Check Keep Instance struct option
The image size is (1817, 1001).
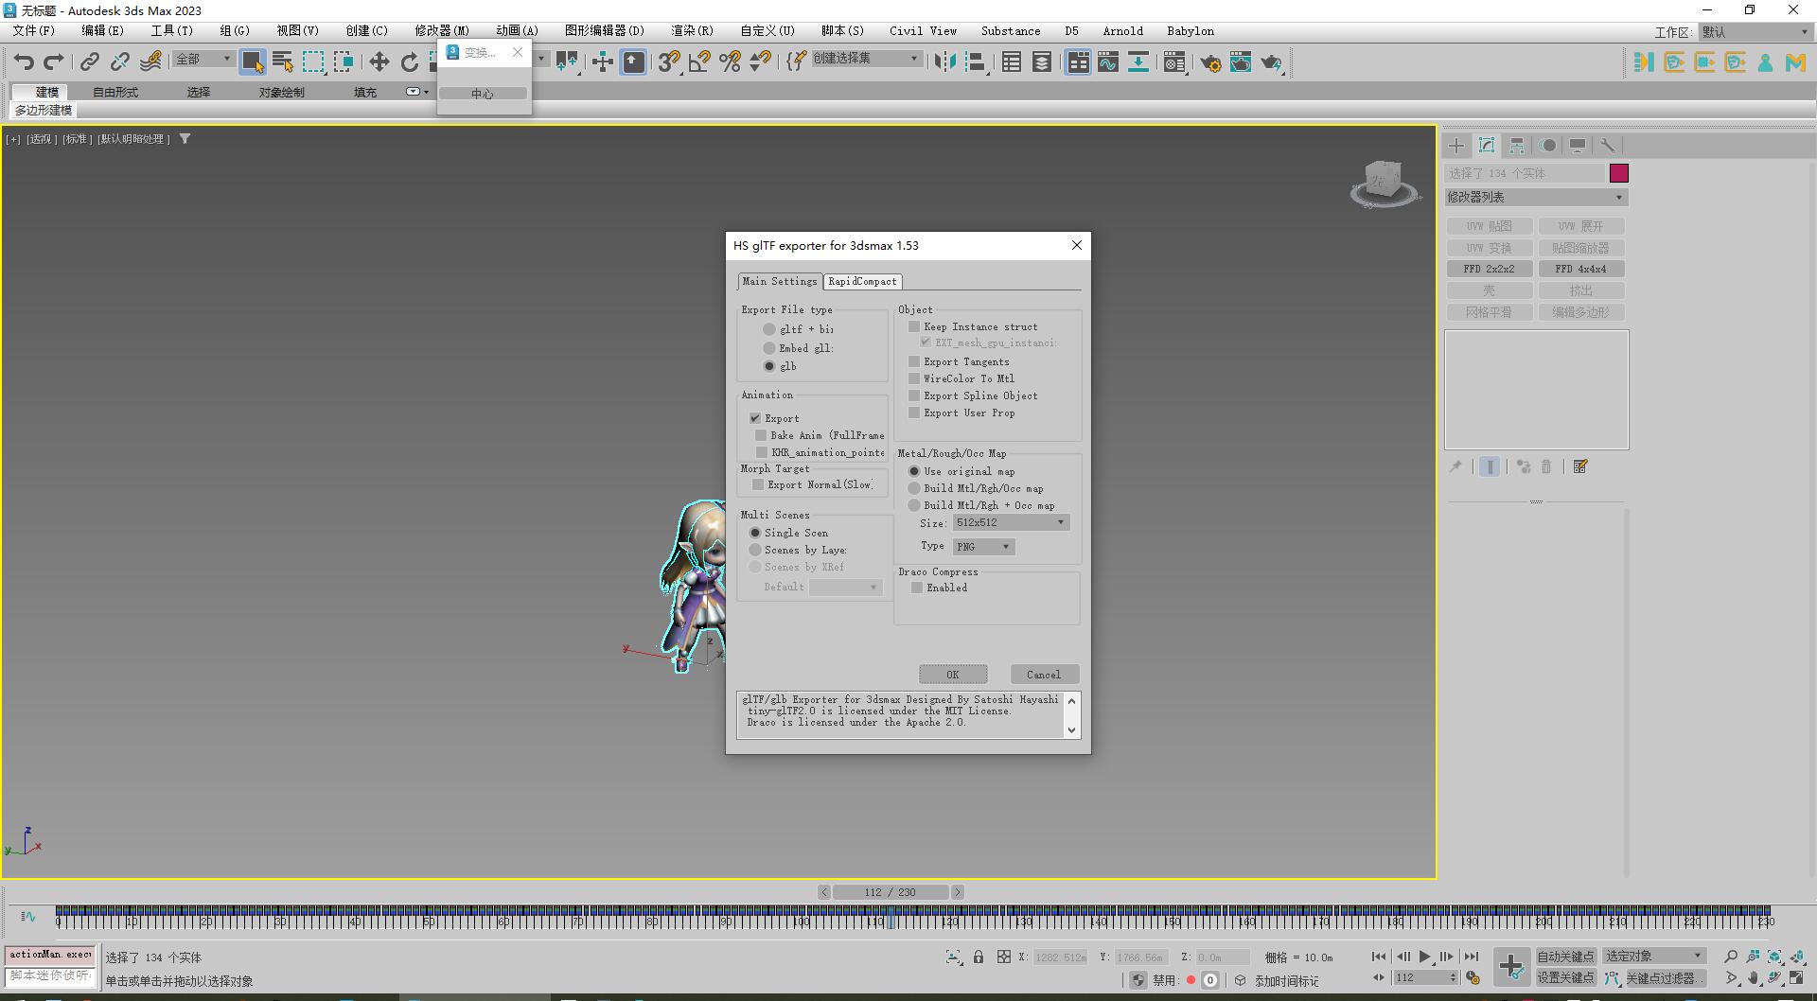tap(914, 326)
